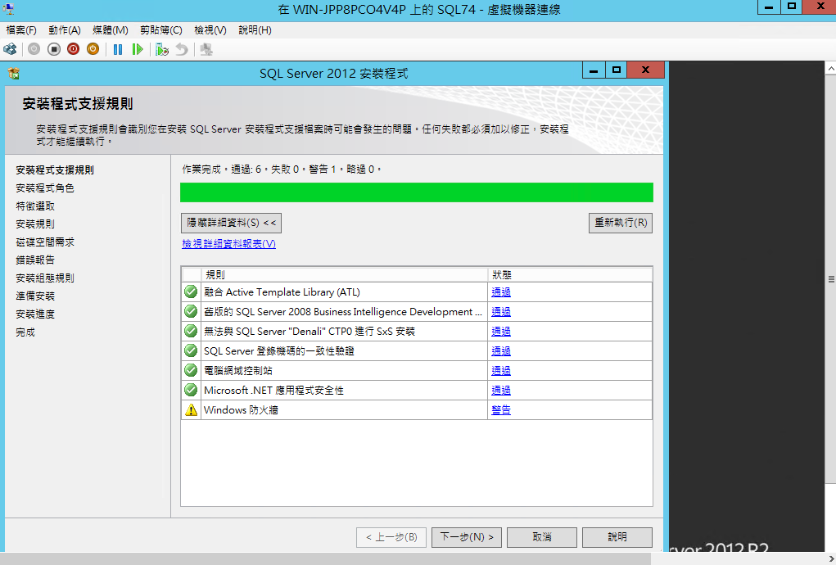
Task: Select 安裝組態規則 step in sidebar
Action: pyautogui.click(x=45, y=278)
